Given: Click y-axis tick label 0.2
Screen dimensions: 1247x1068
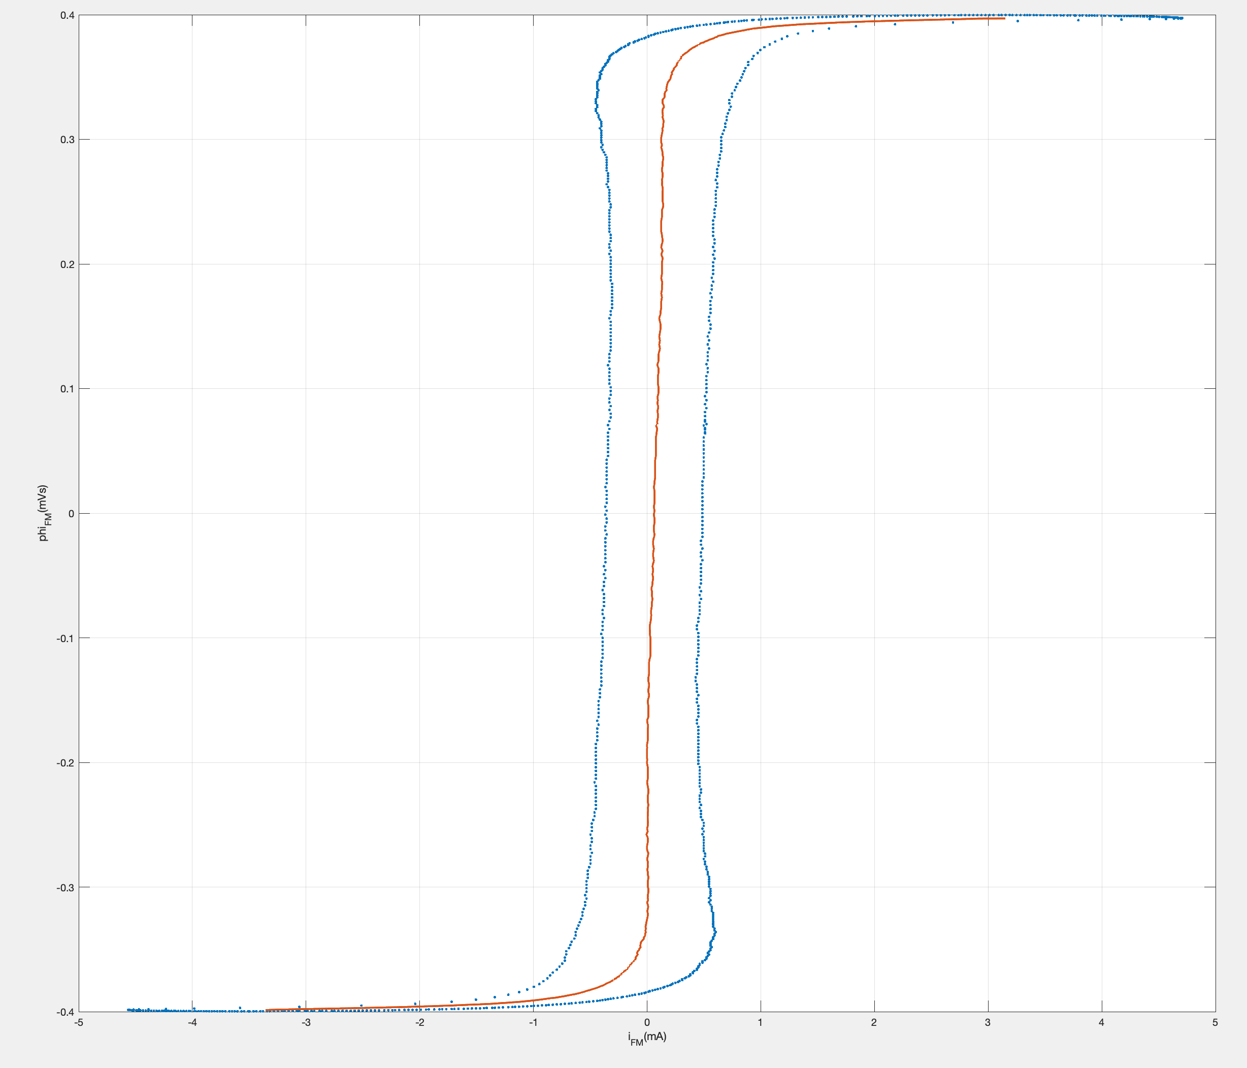Looking at the screenshot, I should click(67, 265).
